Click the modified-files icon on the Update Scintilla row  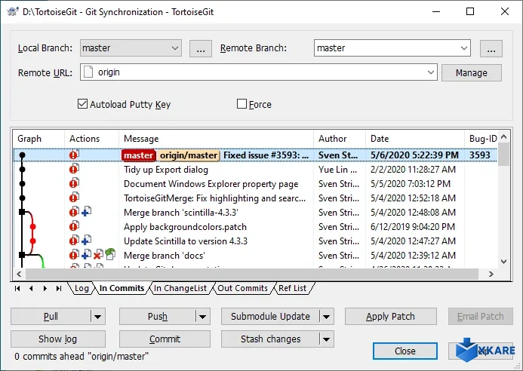tap(74, 241)
